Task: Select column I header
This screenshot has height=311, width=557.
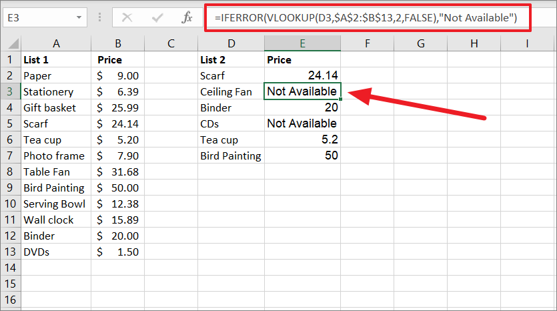Action: [527, 43]
